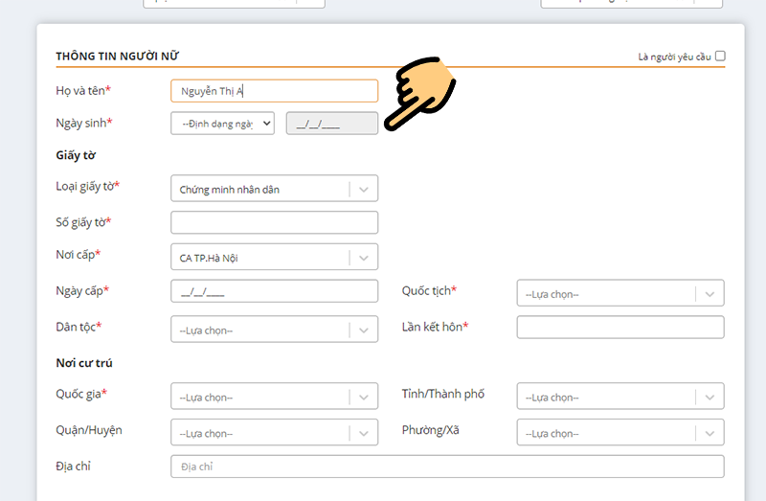This screenshot has height=501, width=766.
Task: Open the 'Định dạng ngày' date format dropdown
Action: 222,124
